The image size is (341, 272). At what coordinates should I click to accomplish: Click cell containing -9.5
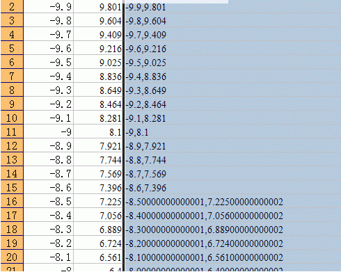tap(49, 62)
